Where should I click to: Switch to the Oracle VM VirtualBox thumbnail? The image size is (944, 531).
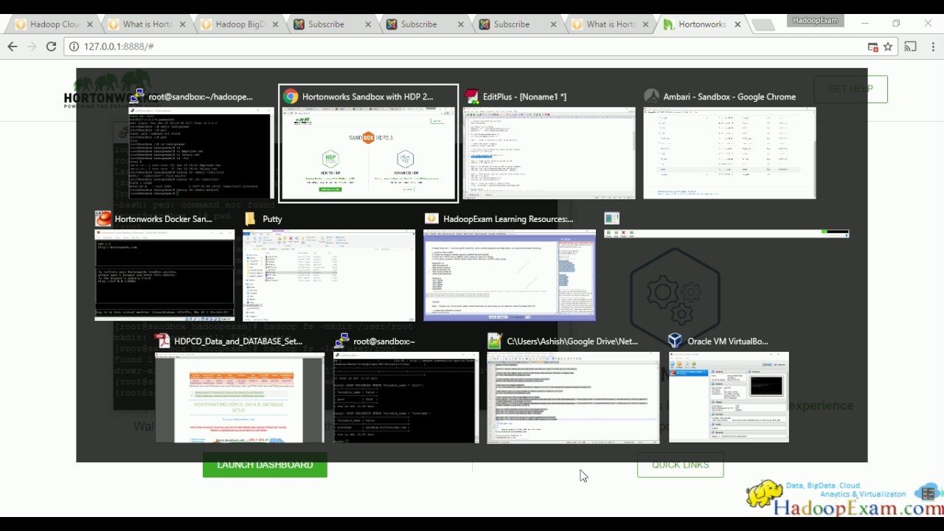point(729,398)
